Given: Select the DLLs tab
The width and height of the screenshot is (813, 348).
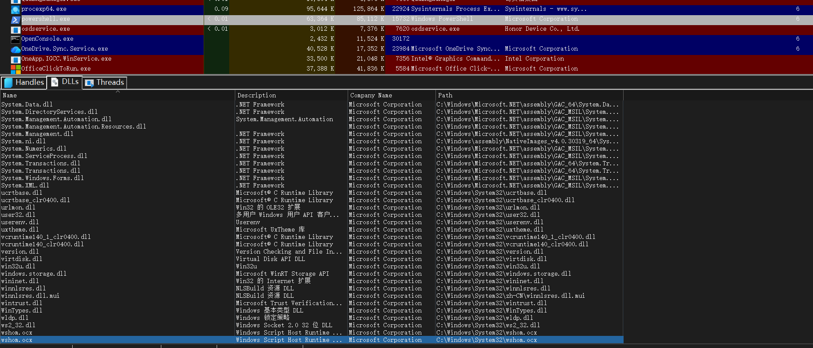Looking at the screenshot, I should tap(65, 82).
